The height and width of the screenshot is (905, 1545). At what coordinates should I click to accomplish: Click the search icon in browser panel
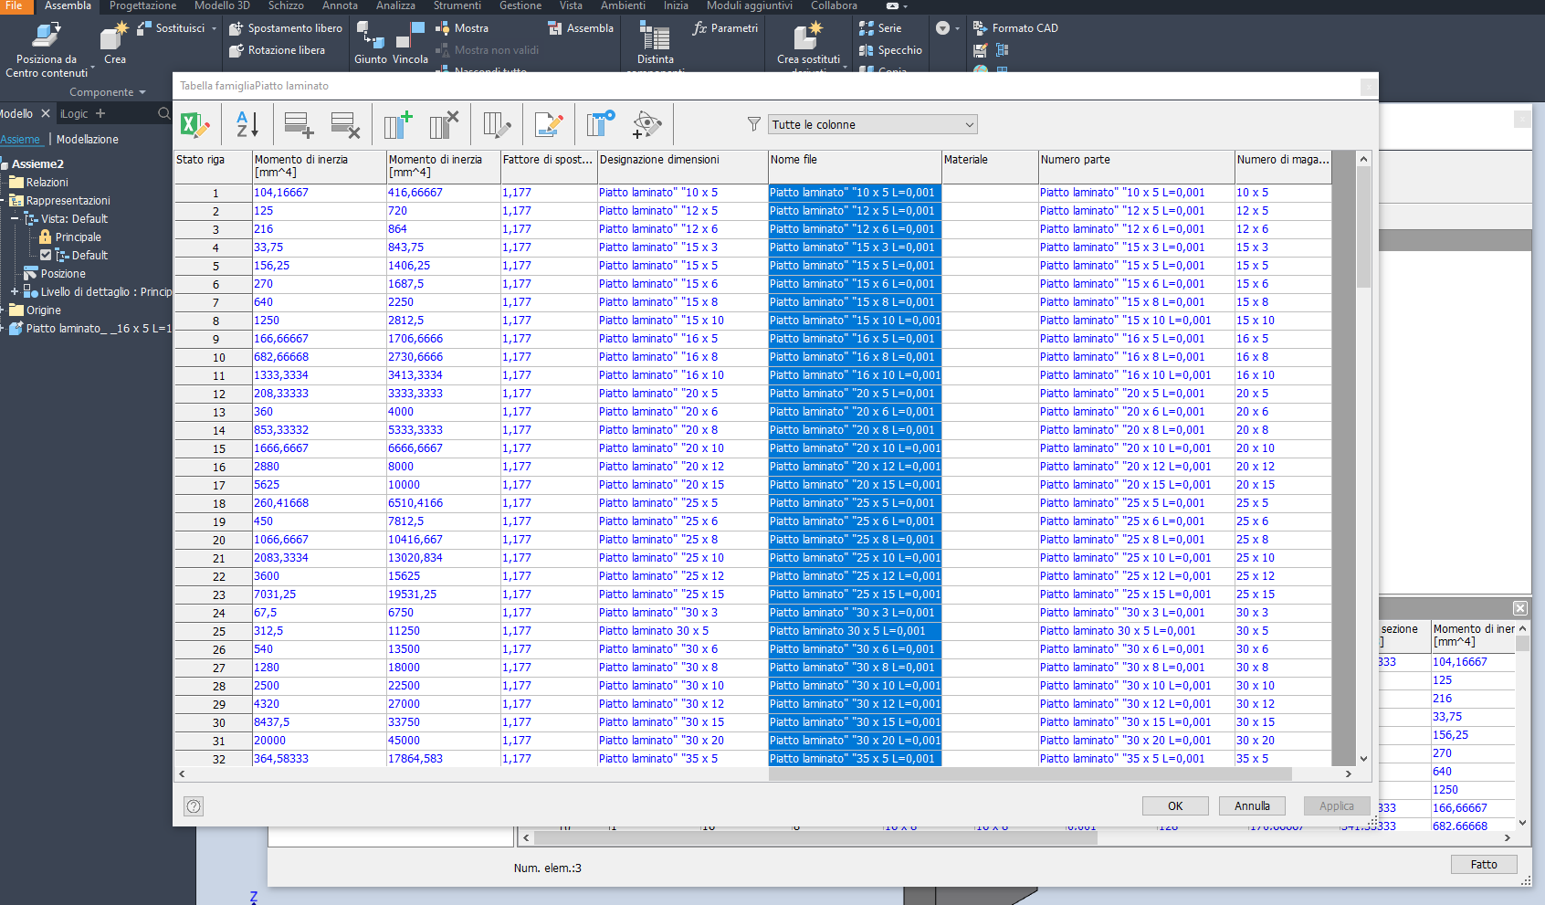point(163,113)
